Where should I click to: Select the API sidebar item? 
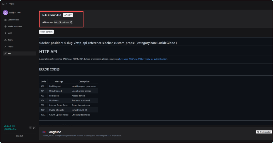(x=19, y=53)
